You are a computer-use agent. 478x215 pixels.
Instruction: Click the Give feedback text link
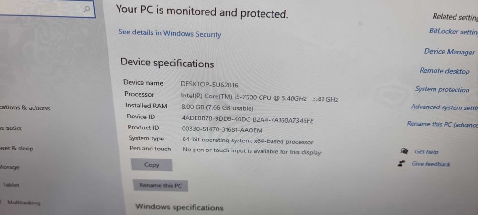tap(431, 164)
